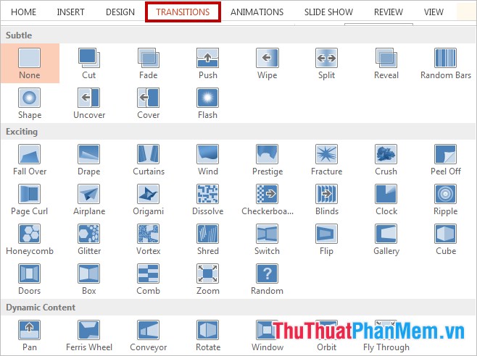Select the Honeycomb transition

(x=30, y=240)
